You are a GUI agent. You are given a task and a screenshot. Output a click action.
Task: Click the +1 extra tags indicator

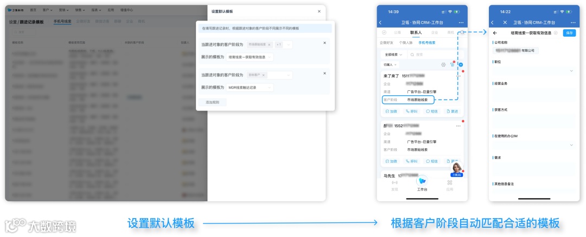(x=279, y=45)
